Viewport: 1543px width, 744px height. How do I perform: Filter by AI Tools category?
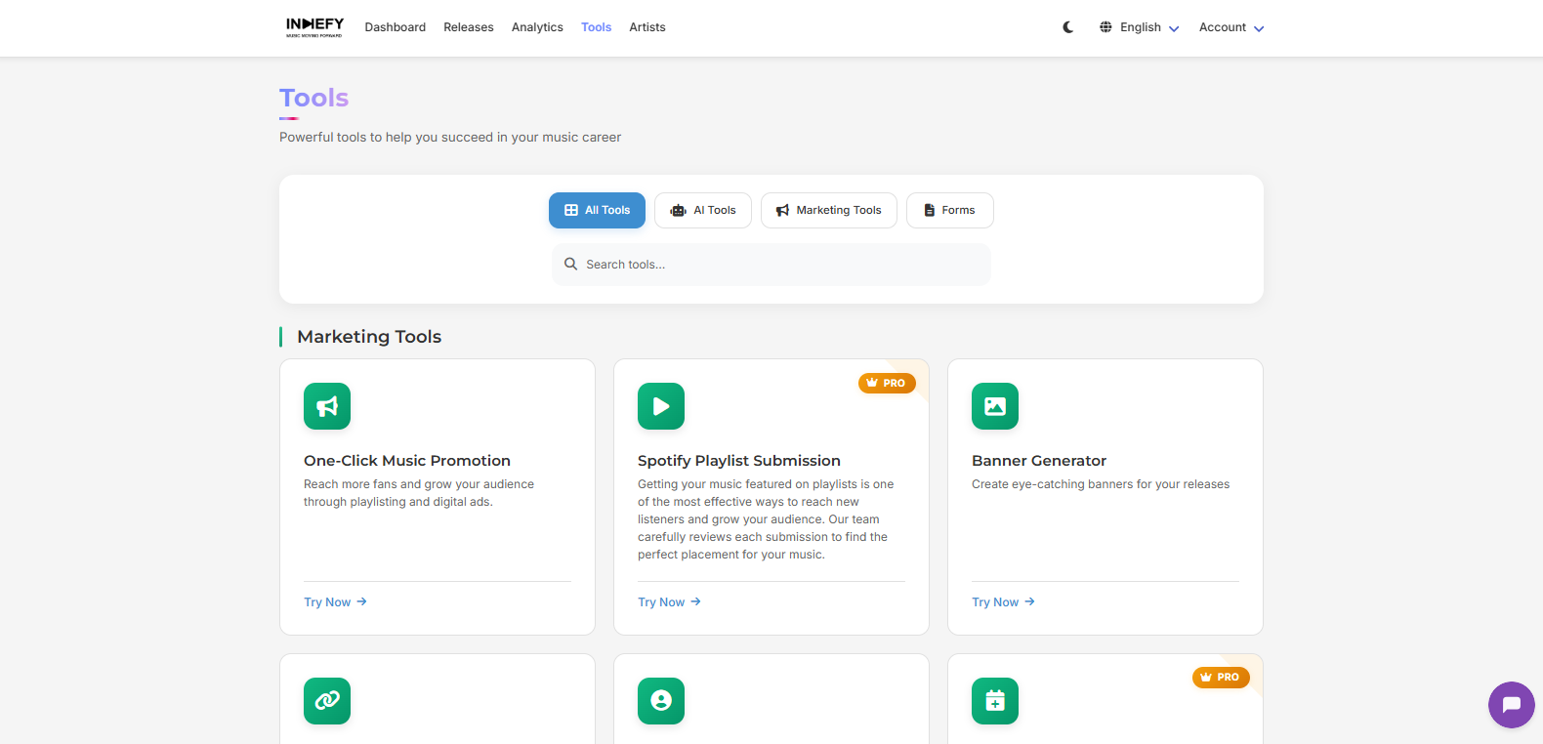[x=703, y=210]
